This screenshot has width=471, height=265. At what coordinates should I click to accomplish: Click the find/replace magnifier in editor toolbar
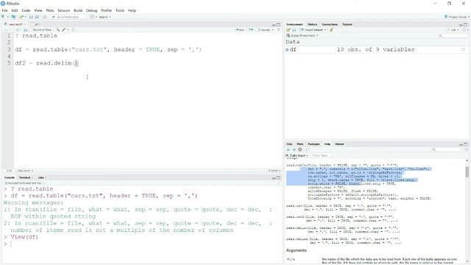(x=58, y=29)
